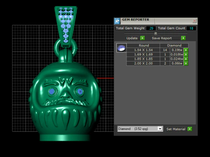Click green arrow for 2.00 X 2.00 row
Viewport: 210px width, 157px height.
tap(186, 64)
